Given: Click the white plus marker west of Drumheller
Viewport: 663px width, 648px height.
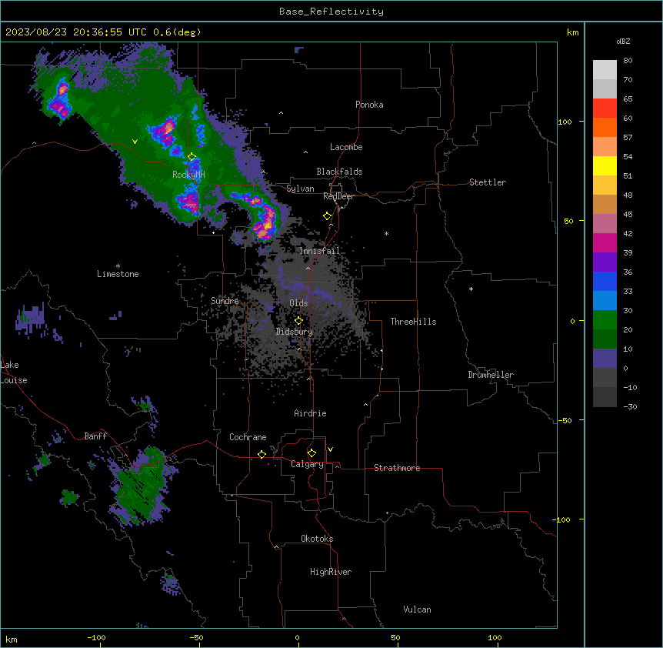Looking at the screenshot, I should [x=471, y=289].
